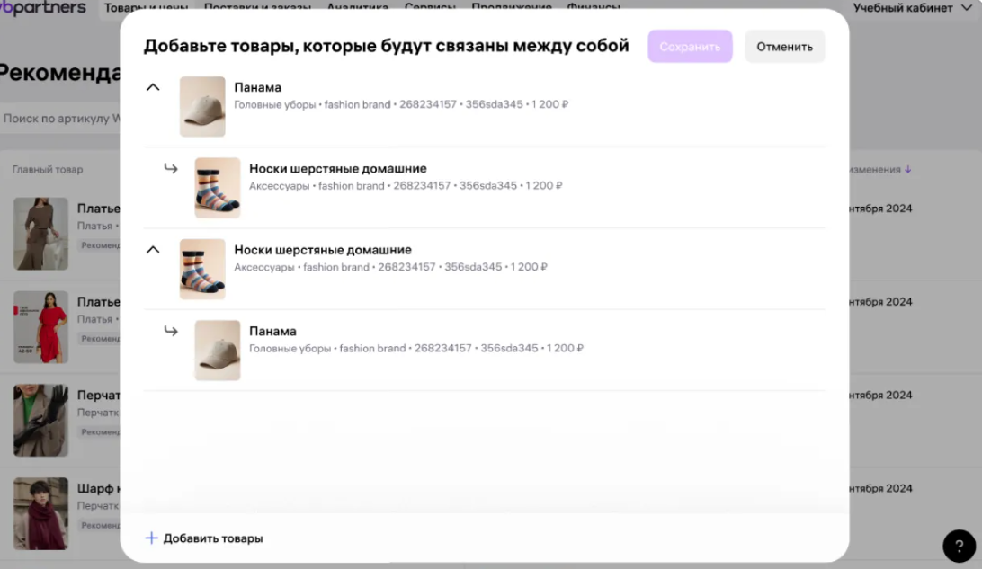Click the nested arrow icon before the child socks item

point(171,168)
